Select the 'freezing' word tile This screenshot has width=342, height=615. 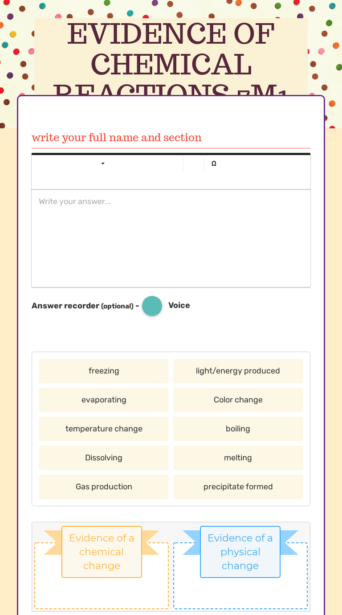pyautogui.click(x=104, y=371)
